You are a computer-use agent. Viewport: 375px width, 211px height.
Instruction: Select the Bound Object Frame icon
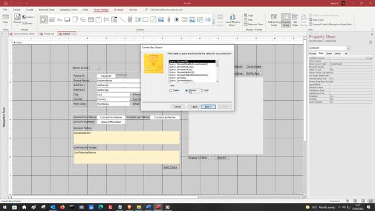tap(192, 19)
